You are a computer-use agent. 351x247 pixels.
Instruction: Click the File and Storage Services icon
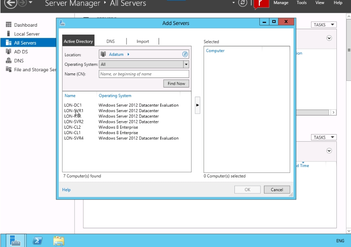8,70
